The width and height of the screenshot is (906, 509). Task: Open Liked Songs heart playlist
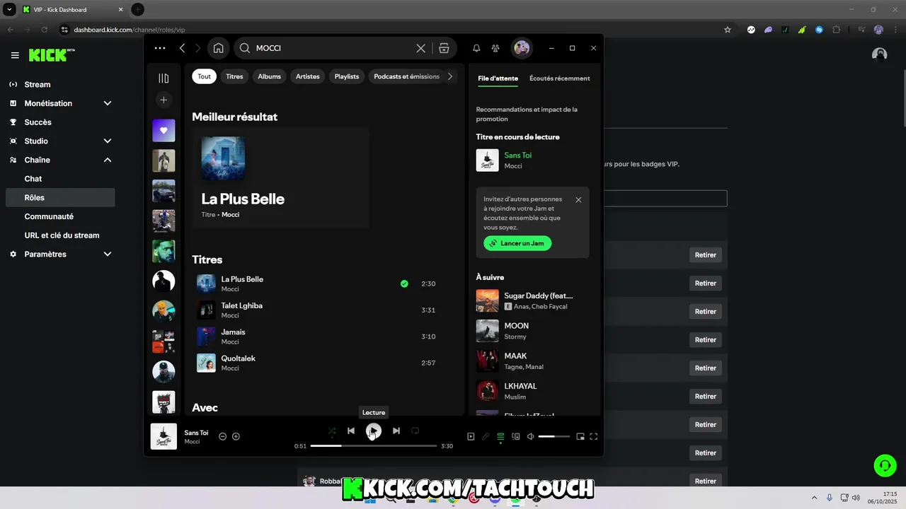pyautogui.click(x=164, y=131)
